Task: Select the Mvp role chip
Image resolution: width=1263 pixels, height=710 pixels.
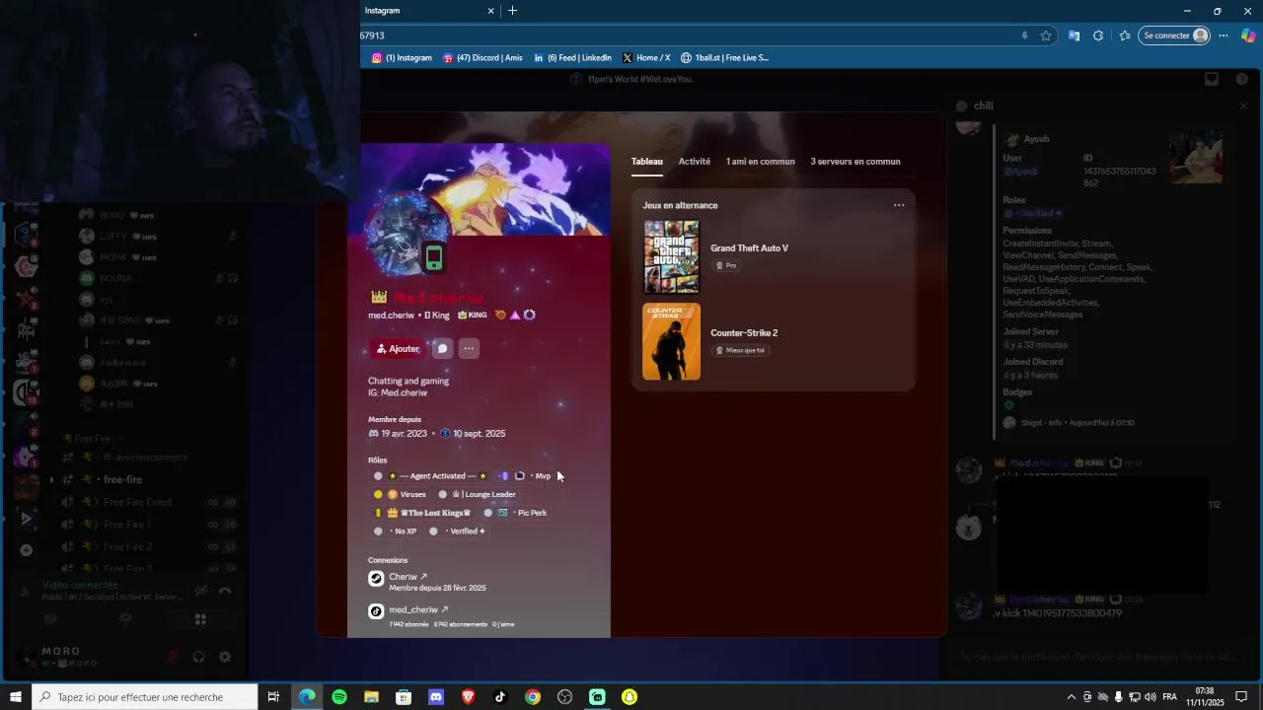Action: pos(526,476)
